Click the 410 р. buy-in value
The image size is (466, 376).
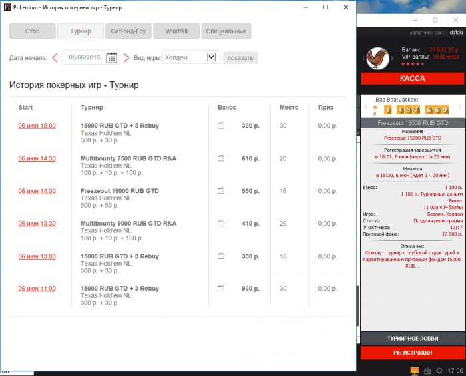pyautogui.click(x=250, y=224)
